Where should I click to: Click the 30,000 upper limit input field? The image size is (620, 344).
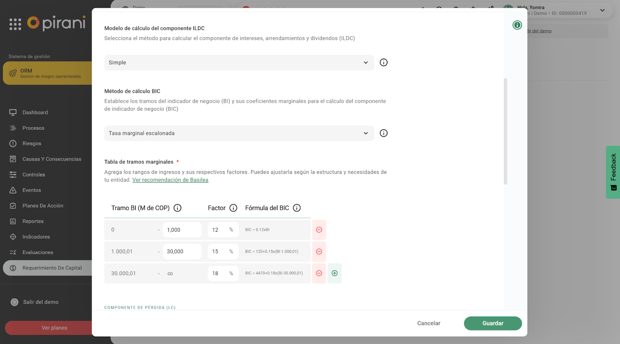click(x=182, y=252)
